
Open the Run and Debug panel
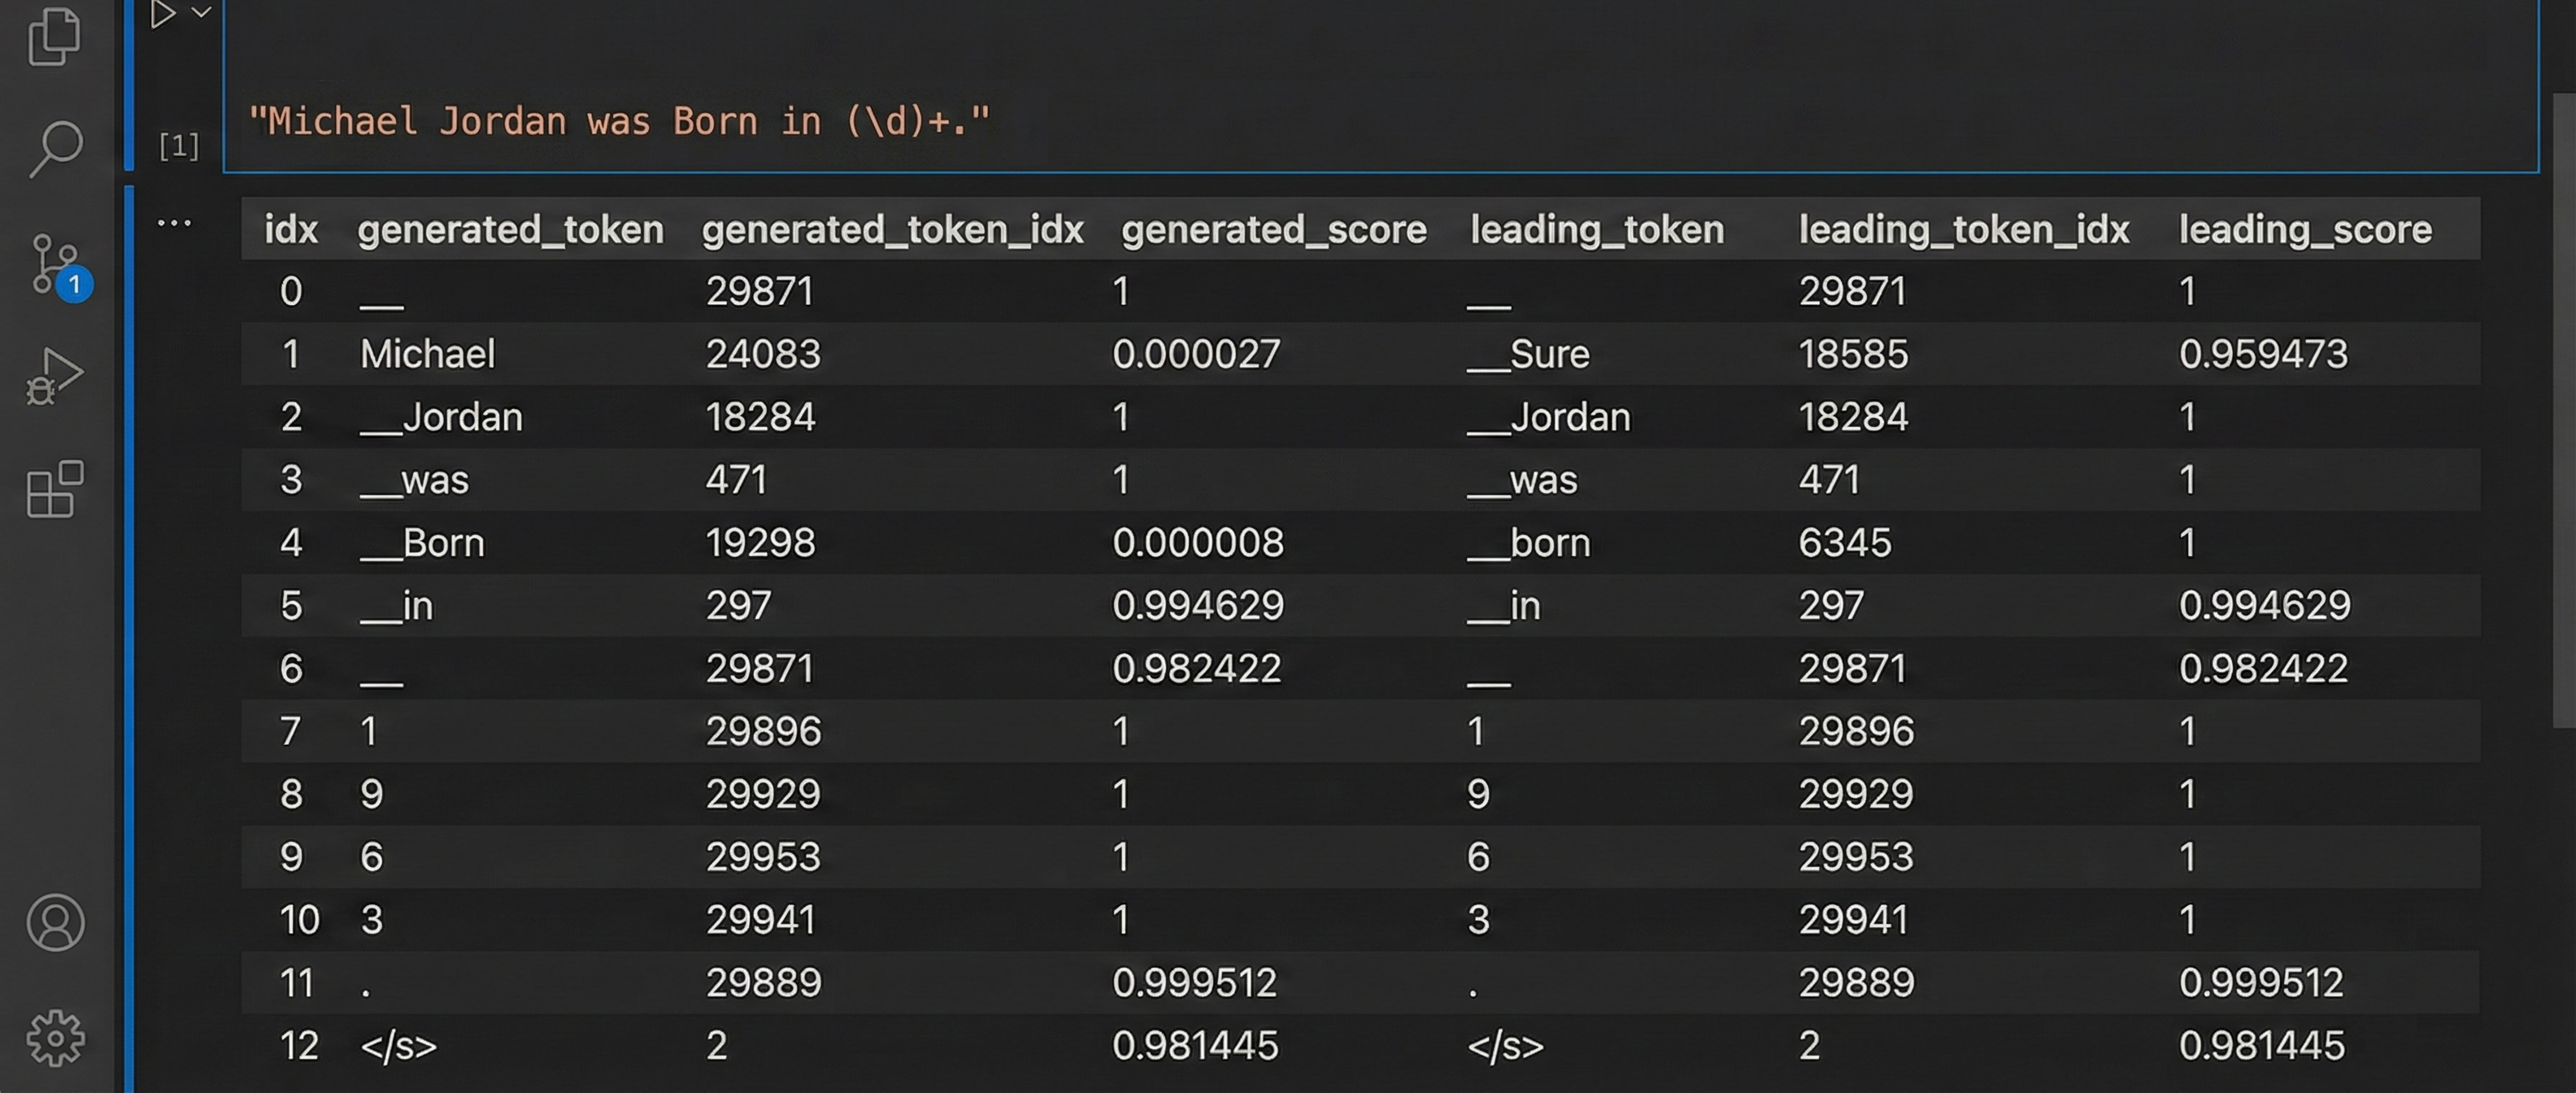(x=55, y=376)
